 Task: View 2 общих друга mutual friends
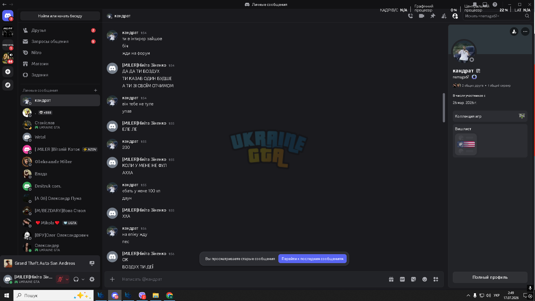click(x=468, y=86)
